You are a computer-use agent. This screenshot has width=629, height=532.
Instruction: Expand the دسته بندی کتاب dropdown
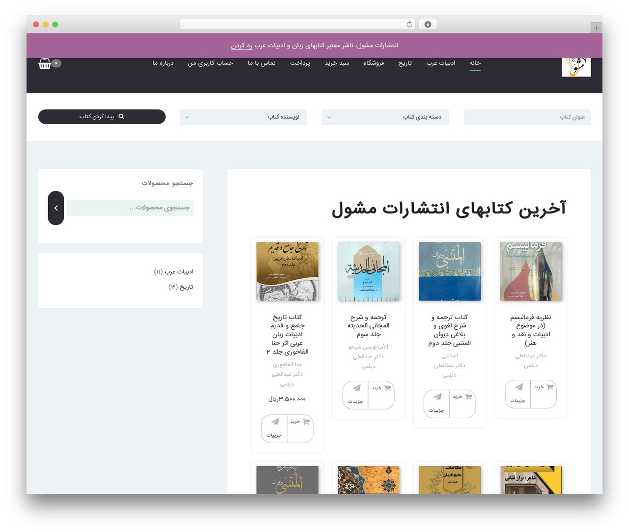385,117
